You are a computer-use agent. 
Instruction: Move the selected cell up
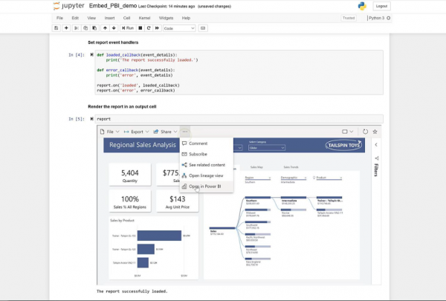pyautogui.click(x=105, y=28)
